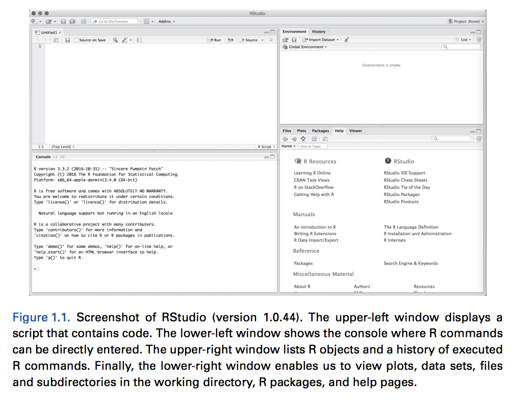Open the Help Home topic dropdown
Image resolution: width=513 pixels, height=405 pixels.
tap(289, 146)
